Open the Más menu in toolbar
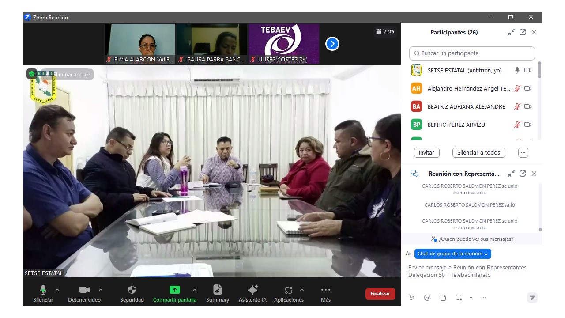 326,290
